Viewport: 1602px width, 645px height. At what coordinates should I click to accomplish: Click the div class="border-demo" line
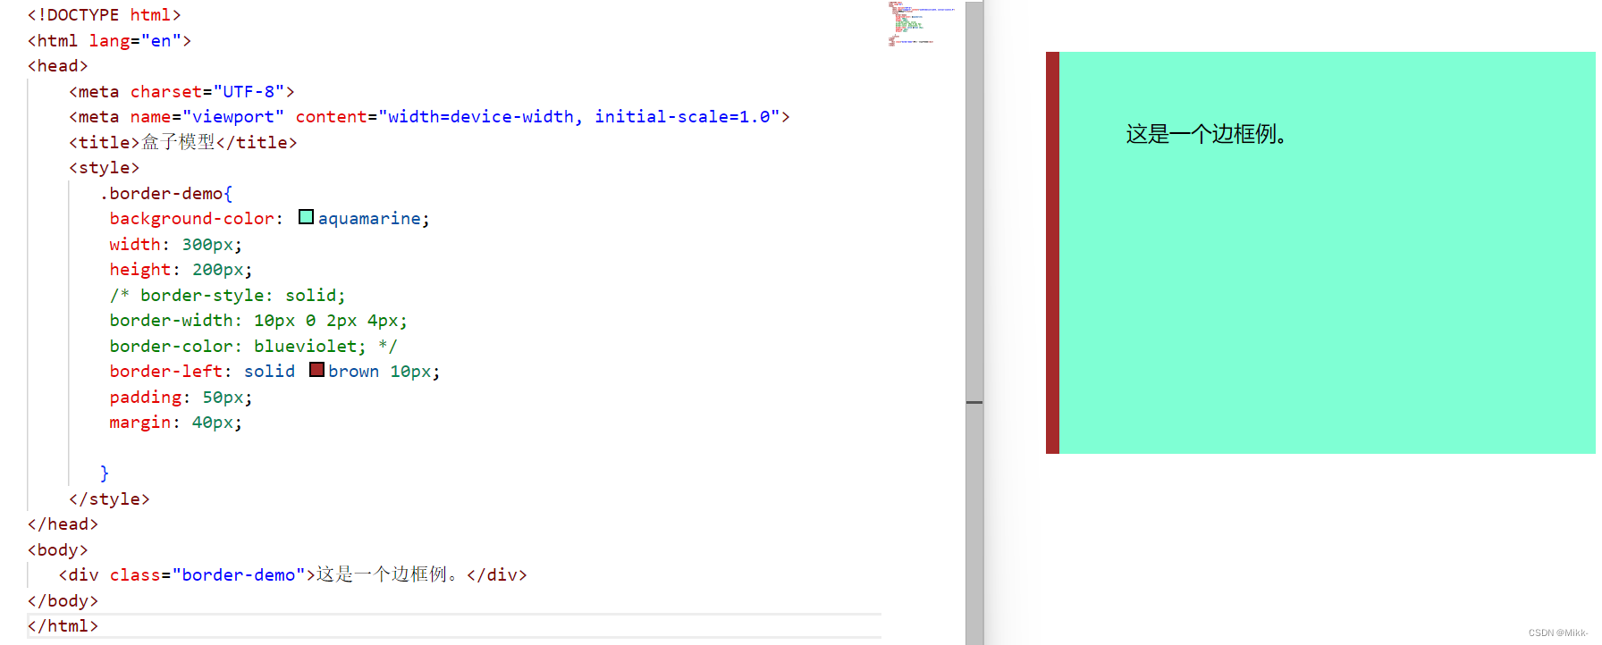[292, 575]
